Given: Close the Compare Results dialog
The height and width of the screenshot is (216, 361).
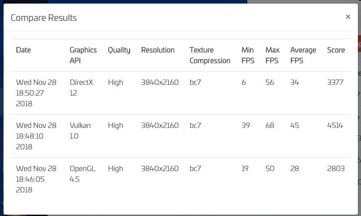Looking at the screenshot, I should (x=348, y=17).
